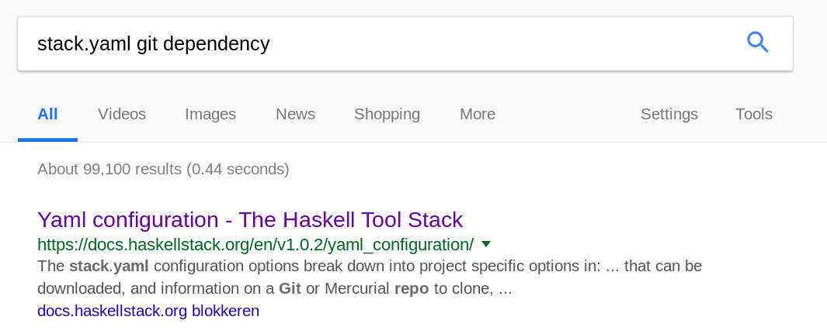Click the bold 'stack.yaml' word in snippet
This screenshot has height=334, width=827.
pyautogui.click(x=109, y=266)
